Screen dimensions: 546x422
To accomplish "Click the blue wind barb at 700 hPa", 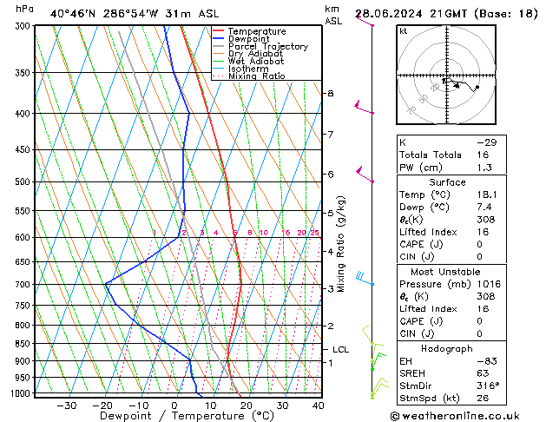I will (365, 279).
